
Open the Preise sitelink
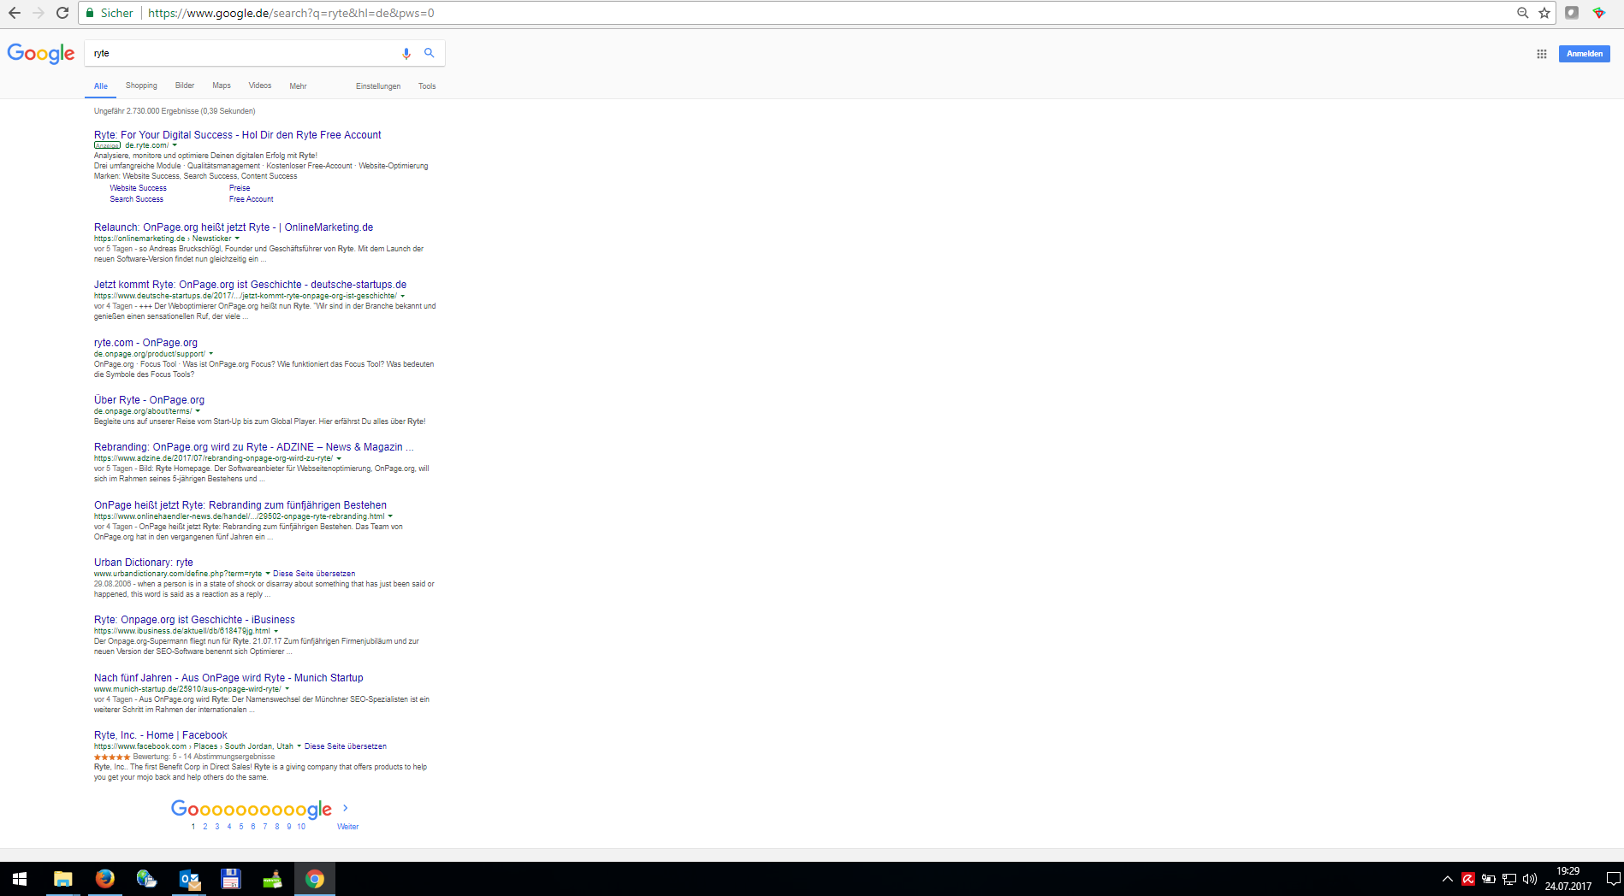(240, 188)
